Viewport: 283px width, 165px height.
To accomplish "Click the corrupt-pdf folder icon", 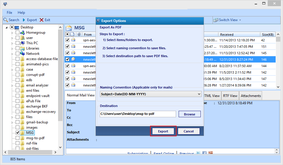I will pyautogui.click(x=22, y=75).
